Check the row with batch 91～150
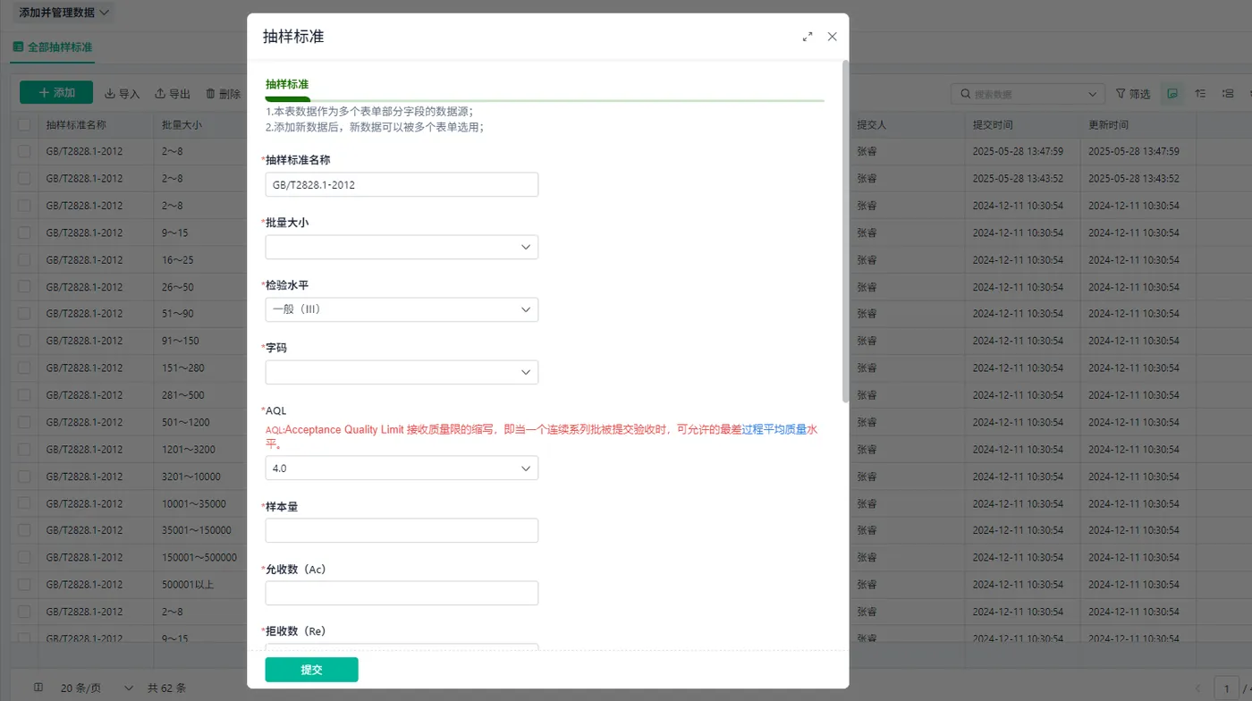Image resolution: width=1252 pixels, height=701 pixels. coord(24,341)
